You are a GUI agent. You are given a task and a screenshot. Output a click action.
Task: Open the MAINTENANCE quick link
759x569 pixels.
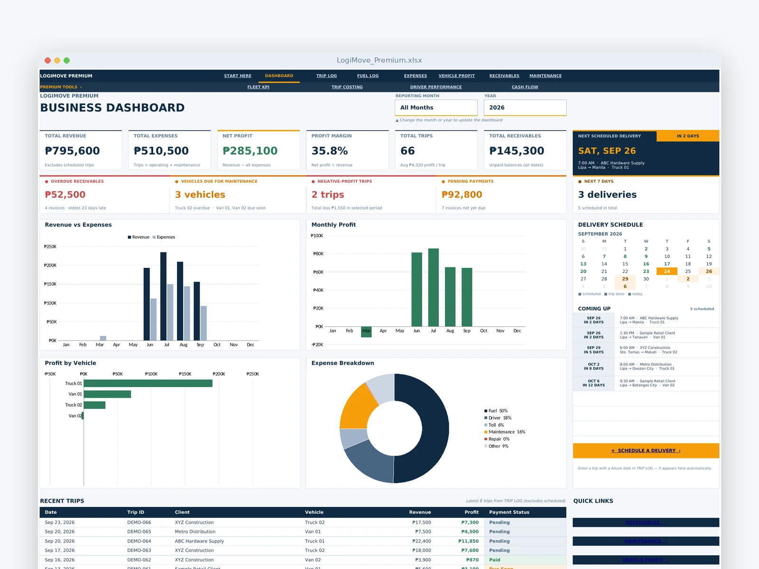point(646,541)
